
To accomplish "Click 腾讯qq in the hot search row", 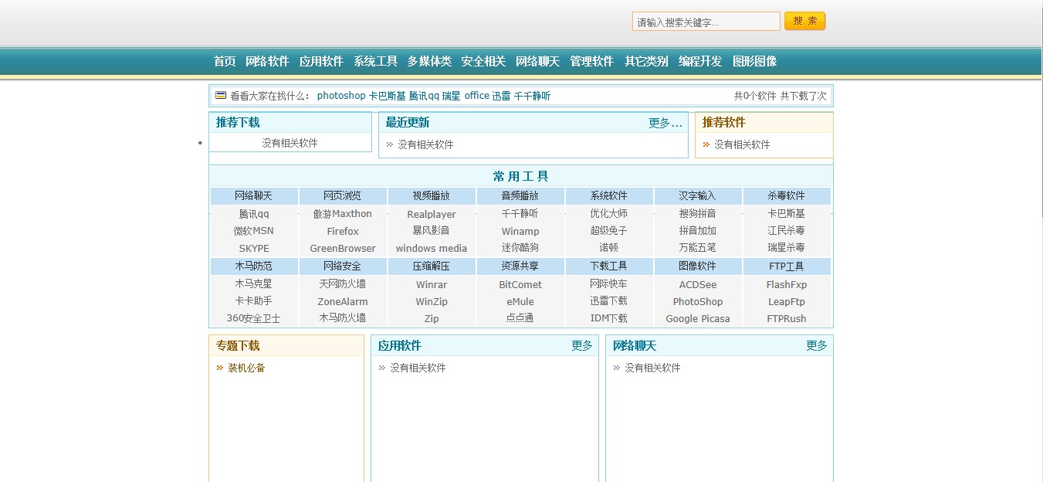I will [x=424, y=96].
